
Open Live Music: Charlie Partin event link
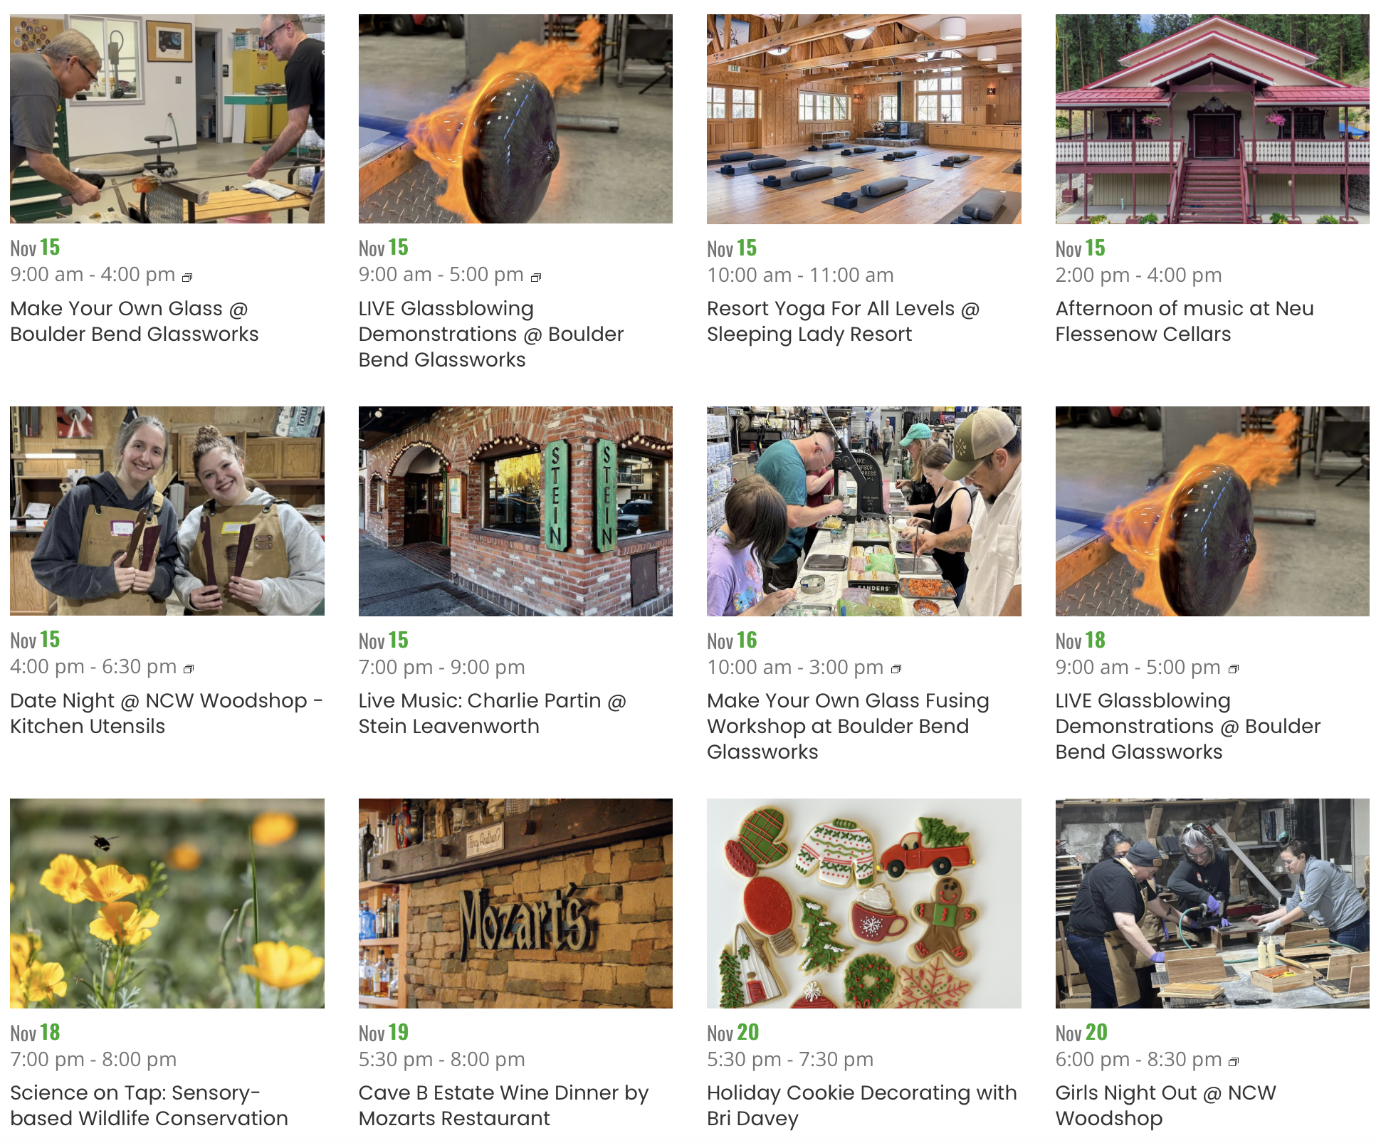[493, 714]
